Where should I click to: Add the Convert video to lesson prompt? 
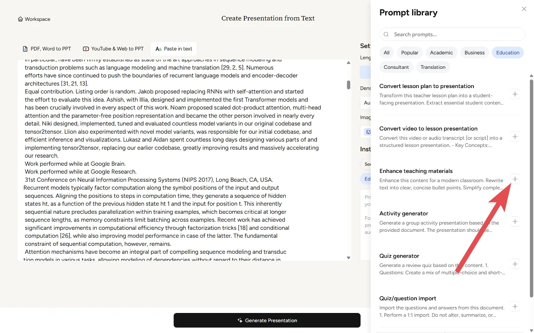click(x=515, y=137)
